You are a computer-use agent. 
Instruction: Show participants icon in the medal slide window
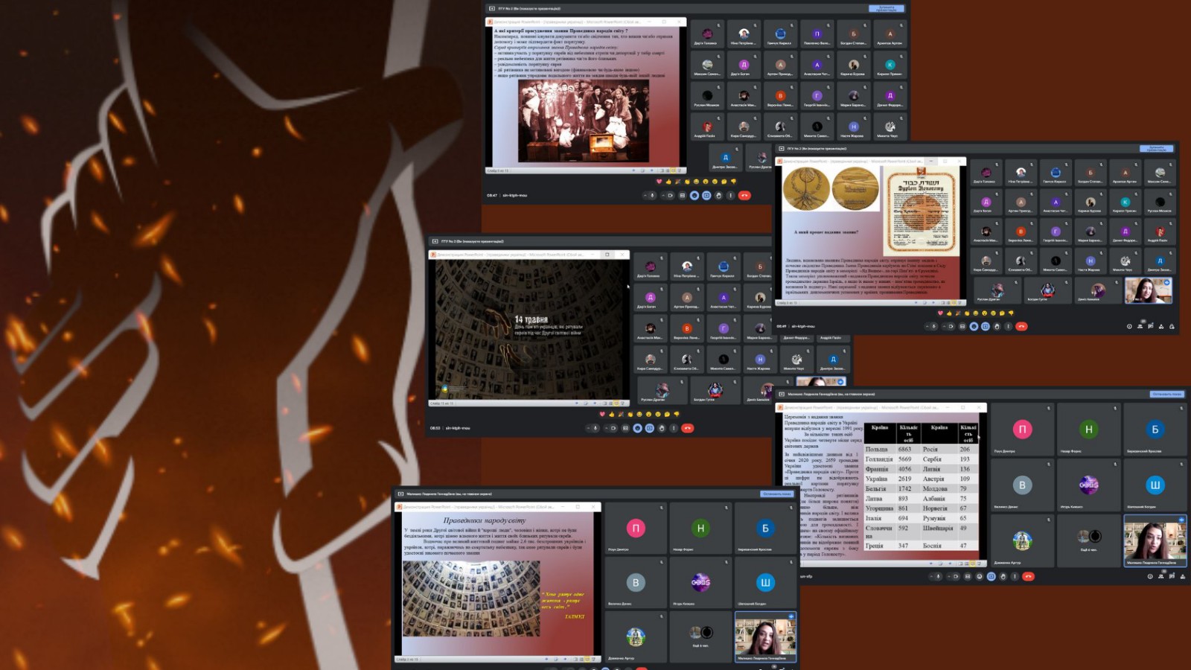1140,326
